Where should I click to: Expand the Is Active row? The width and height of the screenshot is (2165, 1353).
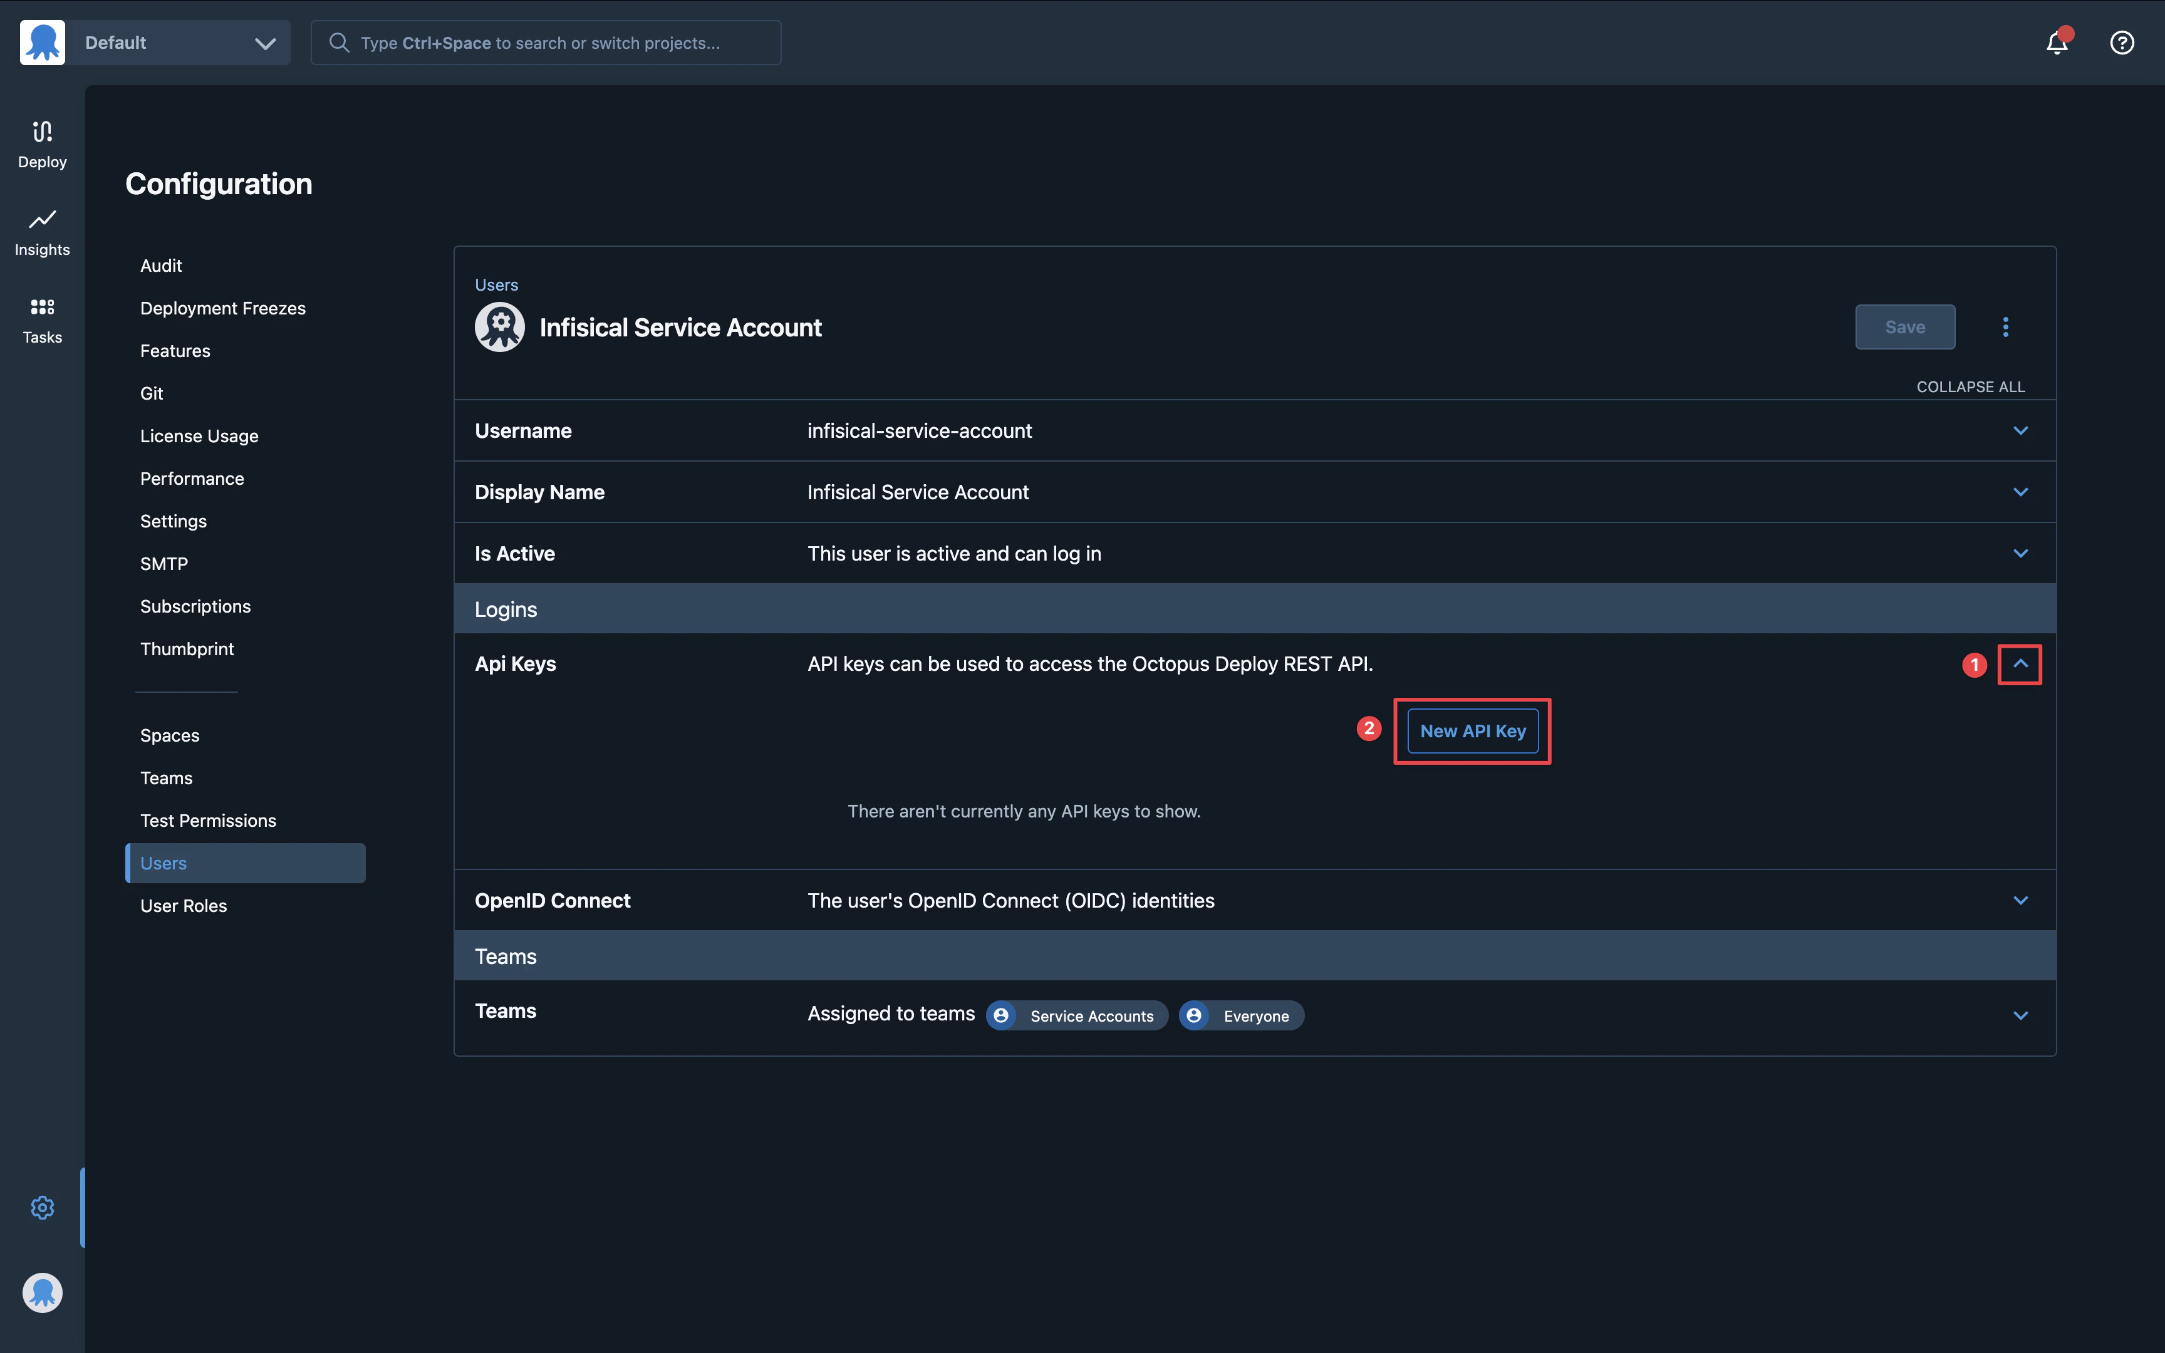click(x=2021, y=553)
